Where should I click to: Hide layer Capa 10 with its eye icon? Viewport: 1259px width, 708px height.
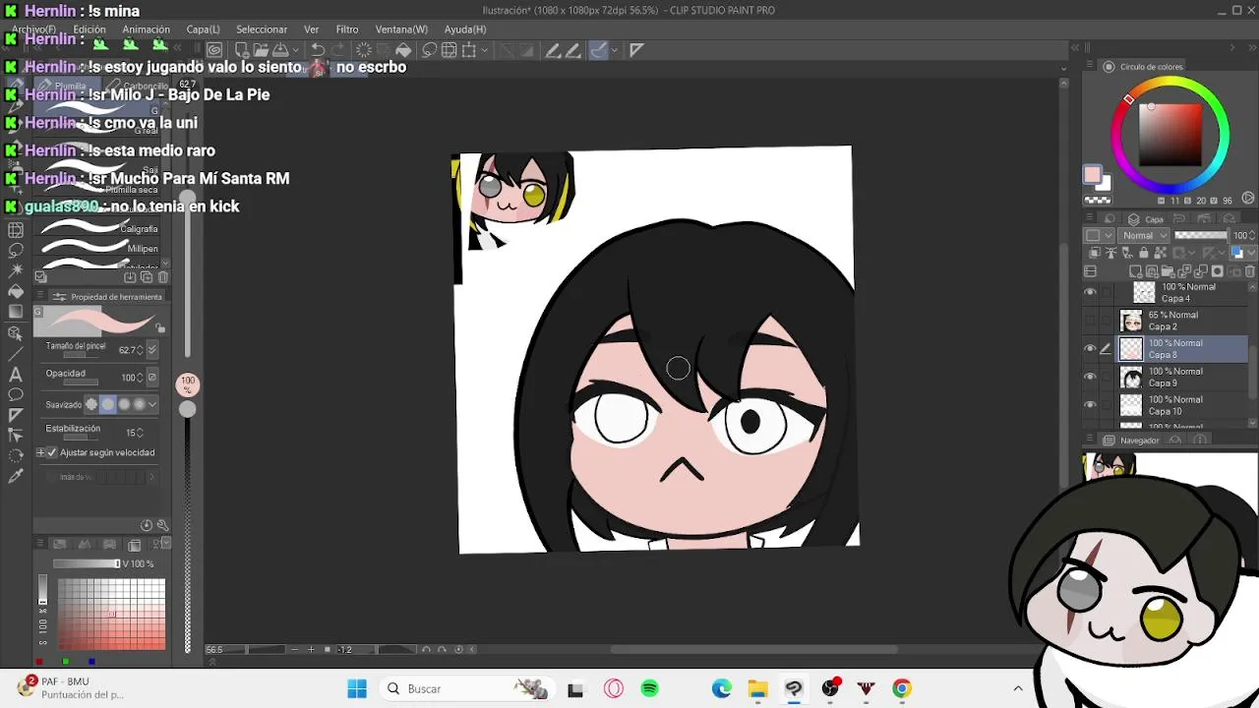click(x=1090, y=405)
